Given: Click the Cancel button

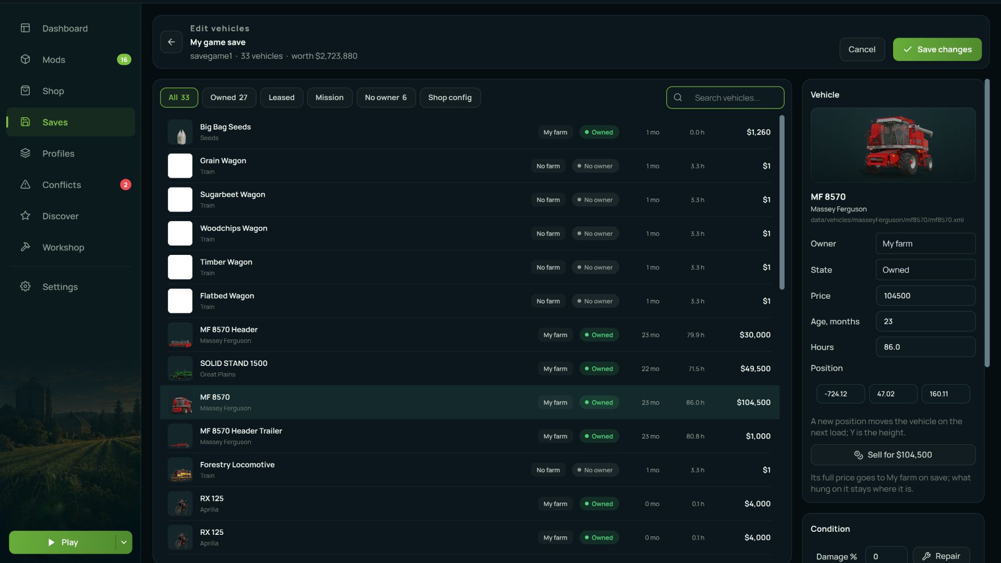Looking at the screenshot, I should [x=862, y=50].
